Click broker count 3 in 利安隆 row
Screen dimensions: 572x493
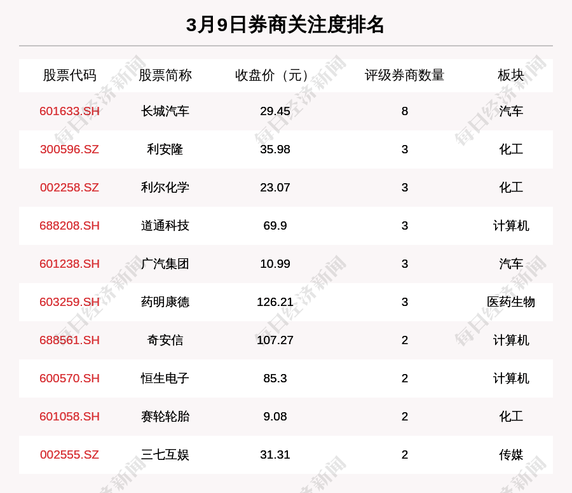click(x=405, y=149)
